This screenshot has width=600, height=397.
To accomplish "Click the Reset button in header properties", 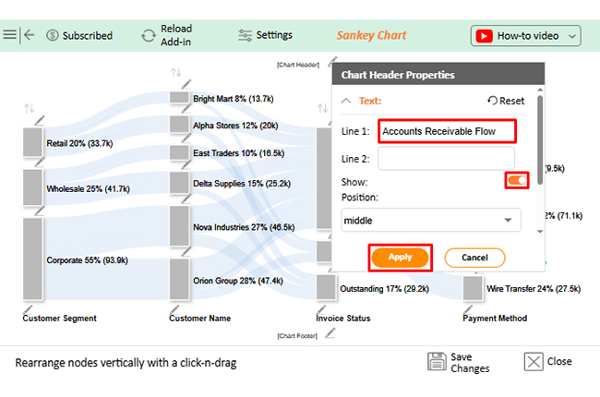I will coord(506,101).
